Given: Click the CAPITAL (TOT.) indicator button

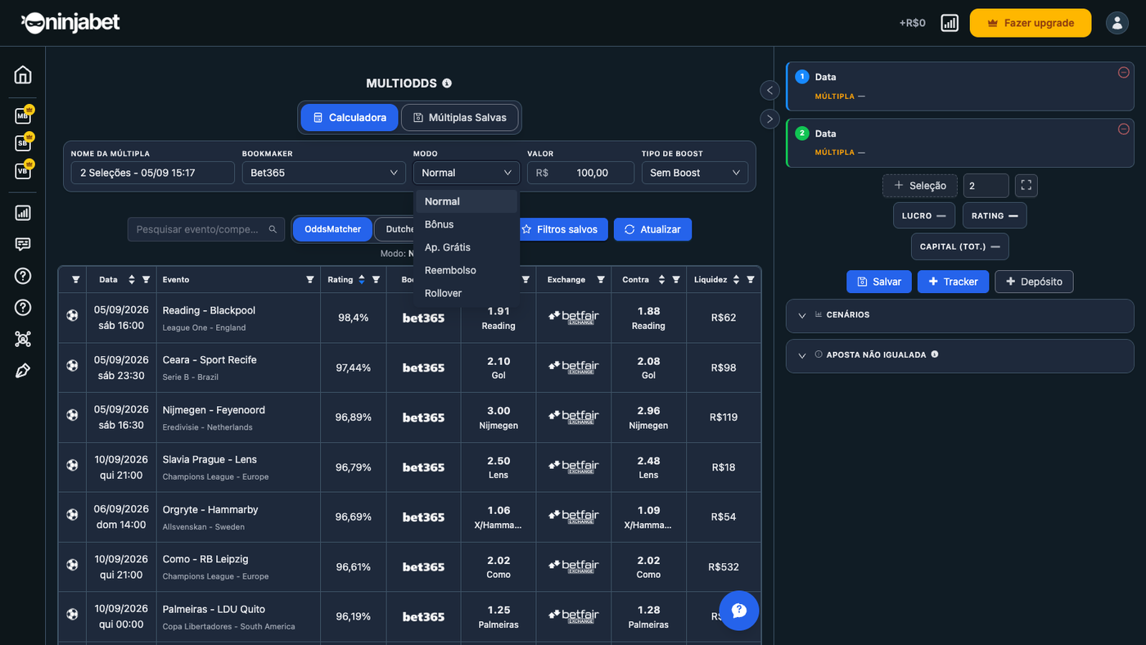Looking at the screenshot, I should (x=960, y=246).
